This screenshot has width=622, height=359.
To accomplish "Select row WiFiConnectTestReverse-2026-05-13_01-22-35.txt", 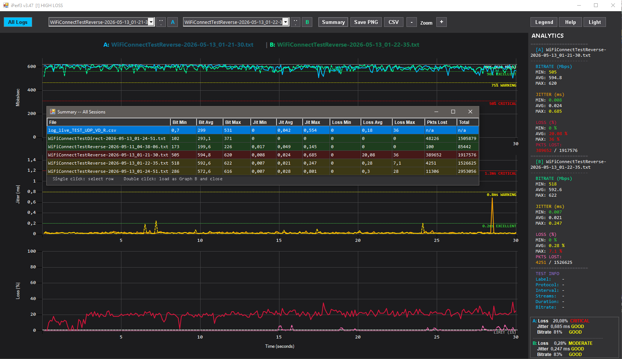I will click(263, 163).
